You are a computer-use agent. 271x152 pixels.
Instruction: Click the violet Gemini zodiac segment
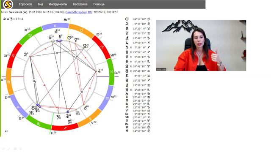point(55,26)
